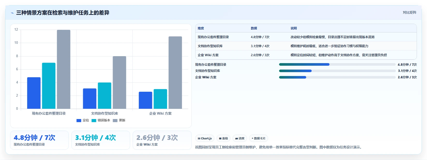Select the 现有办公套件整理目录 progress bar

337,64
